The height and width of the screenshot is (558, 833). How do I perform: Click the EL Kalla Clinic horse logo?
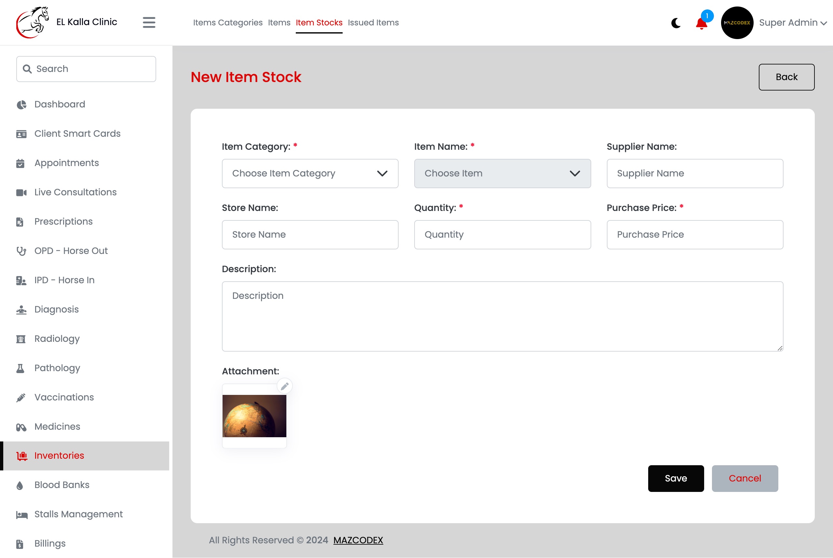(32, 22)
